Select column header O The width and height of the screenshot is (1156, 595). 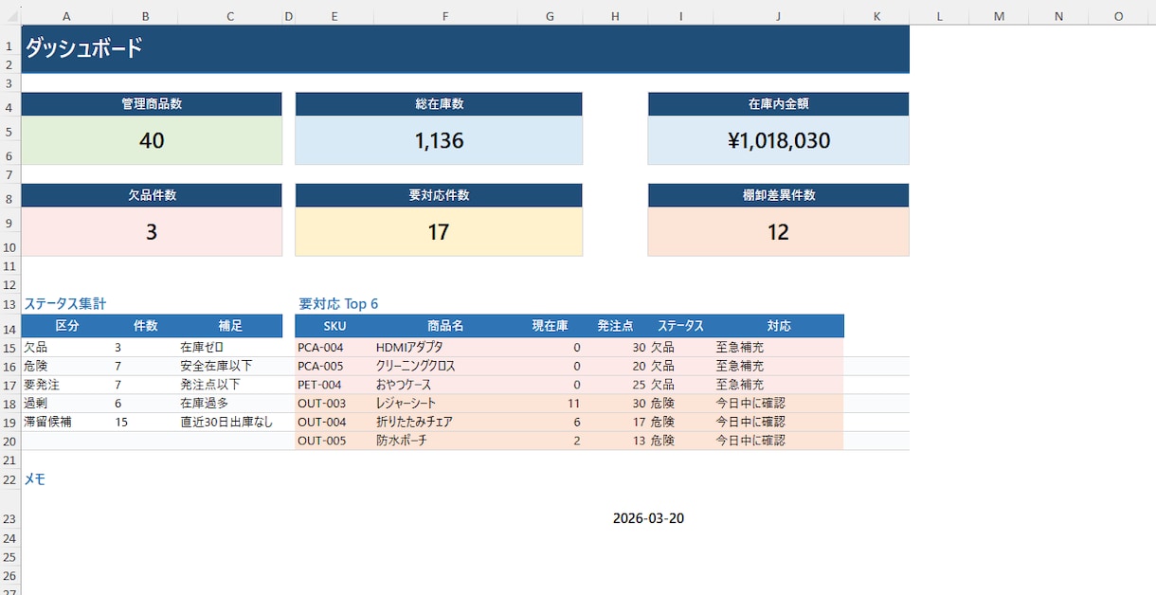click(x=1118, y=16)
